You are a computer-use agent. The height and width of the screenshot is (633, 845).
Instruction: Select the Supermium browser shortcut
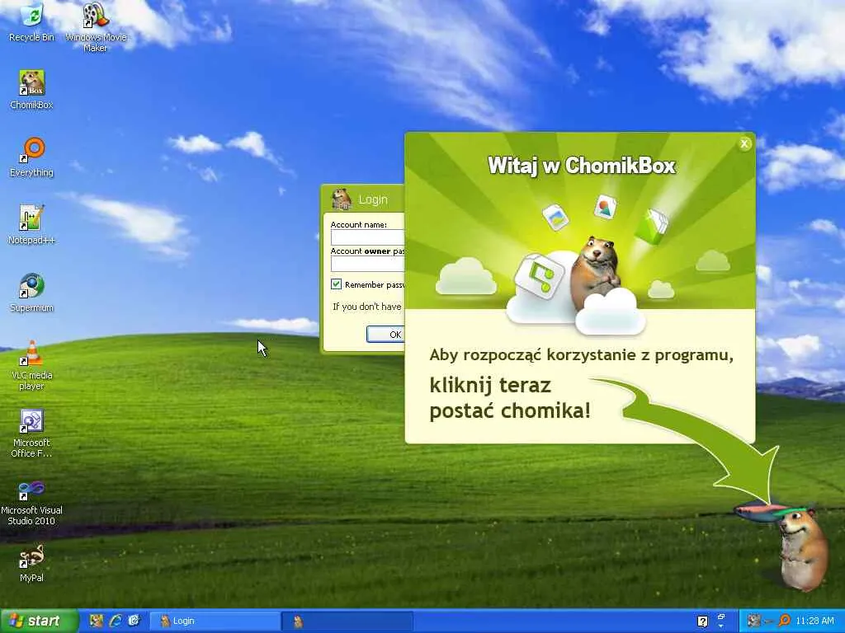tap(32, 293)
